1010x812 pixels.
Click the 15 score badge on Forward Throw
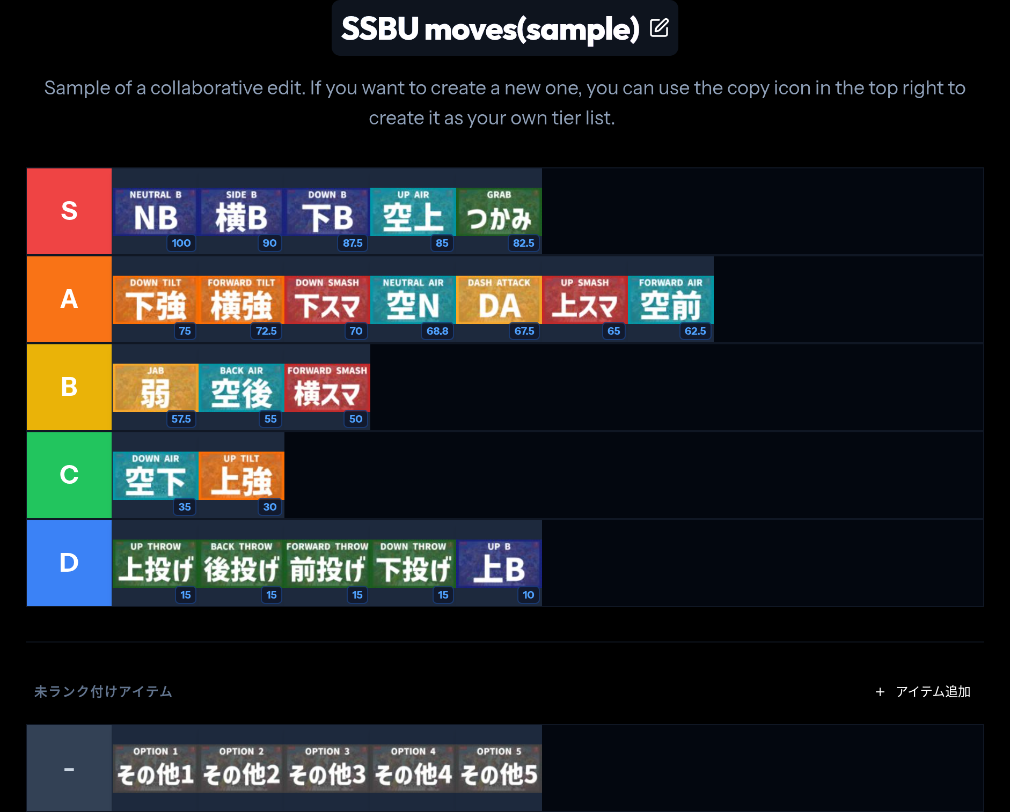tap(357, 595)
